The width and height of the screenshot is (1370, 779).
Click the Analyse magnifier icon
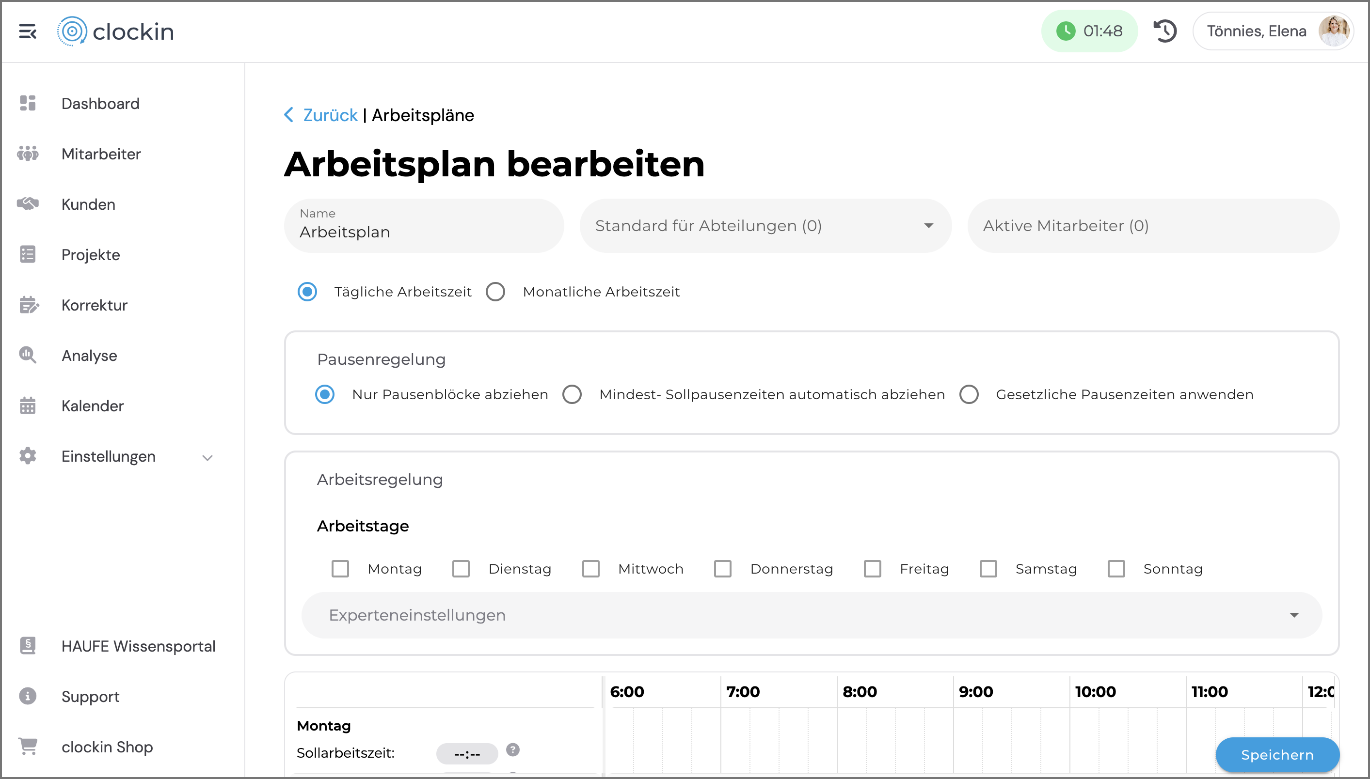27,355
